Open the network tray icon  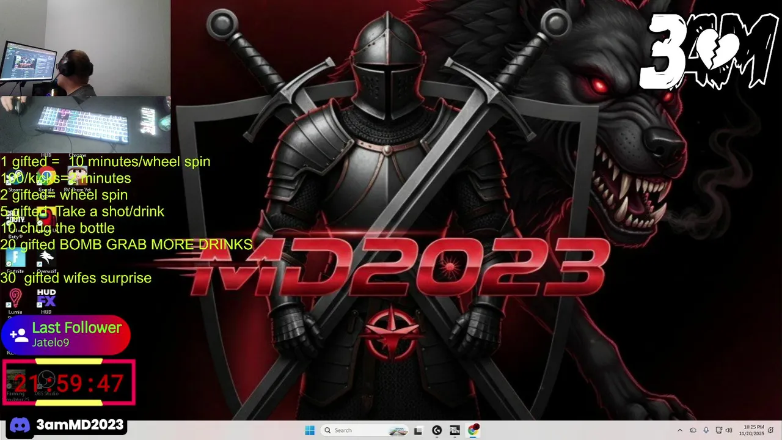719,430
